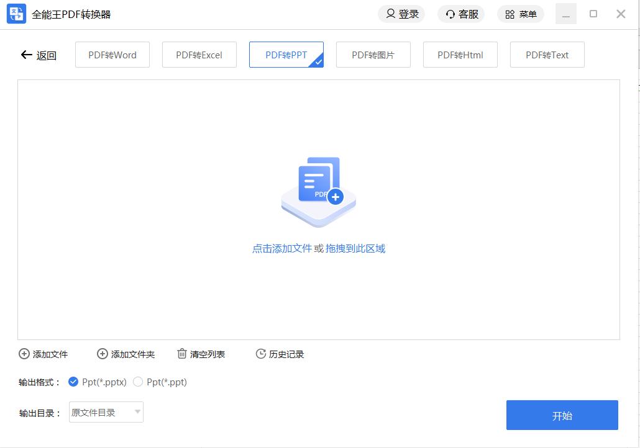Switch to the PDF转图片 tab
The width and height of the screenshot is (640, 448).
(373, 55)
